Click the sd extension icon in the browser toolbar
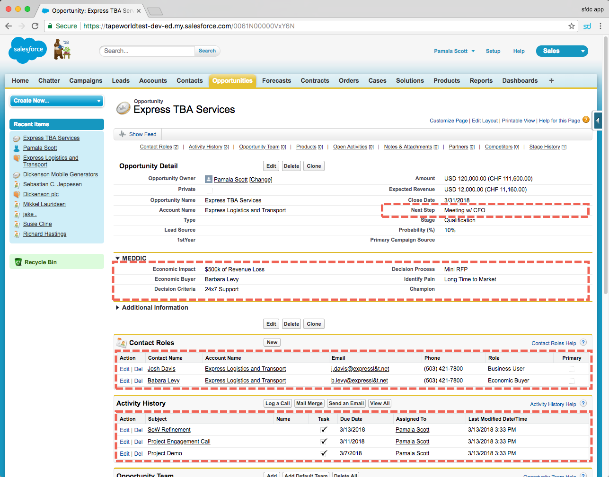Image resolution: width=609 pixels, height=477 pixels. coord(587,26)
